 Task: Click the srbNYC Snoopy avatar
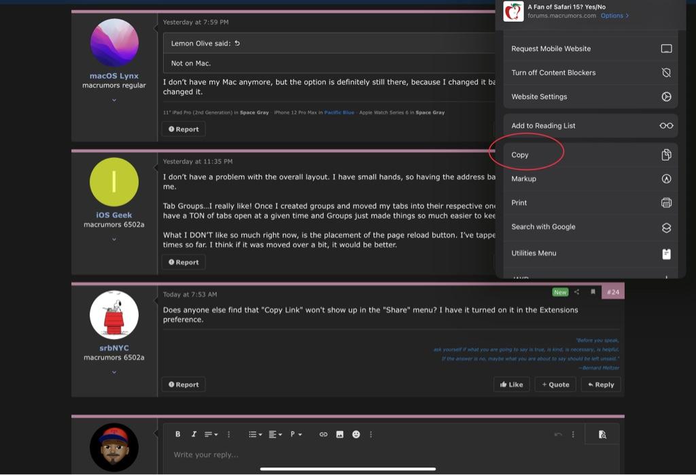point(114,314)
